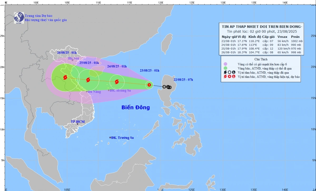Click the Hà Nội city dot marker
316x191 pixels.
pyautogui.click(x=73, y=60)
